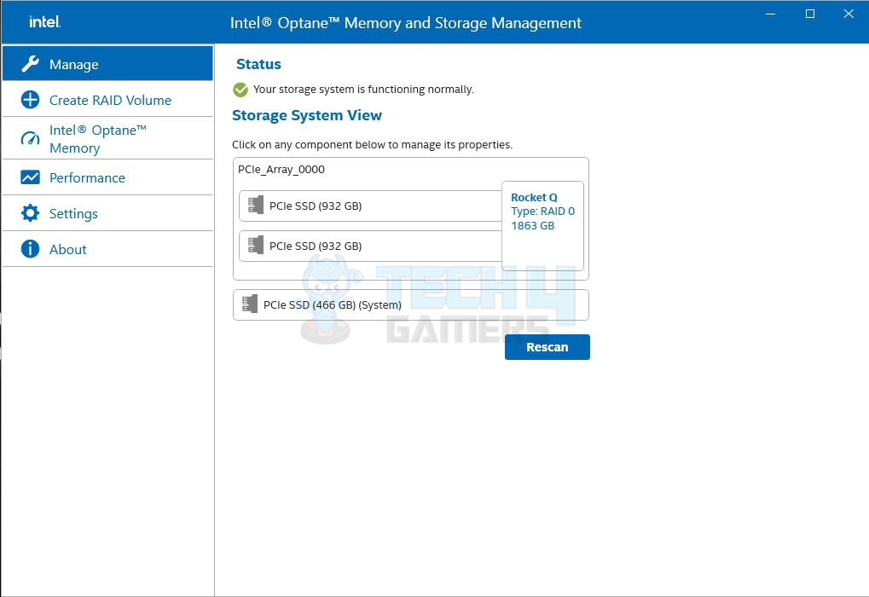Go to Intel Optane Memory page

point(107,138)
